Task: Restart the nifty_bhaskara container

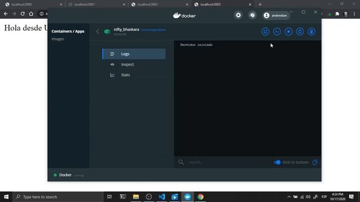Action: [300, 31]
